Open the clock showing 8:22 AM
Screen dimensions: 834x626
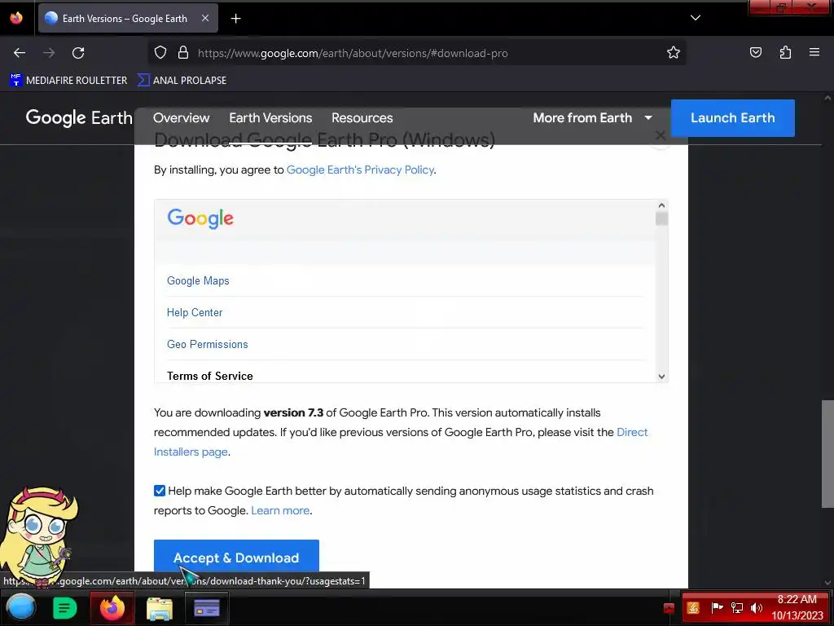tap(797, 607)
